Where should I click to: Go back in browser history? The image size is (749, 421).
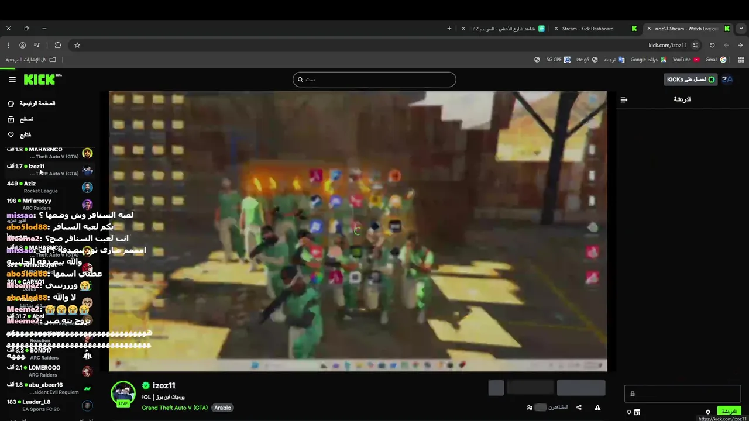[740, 45]
